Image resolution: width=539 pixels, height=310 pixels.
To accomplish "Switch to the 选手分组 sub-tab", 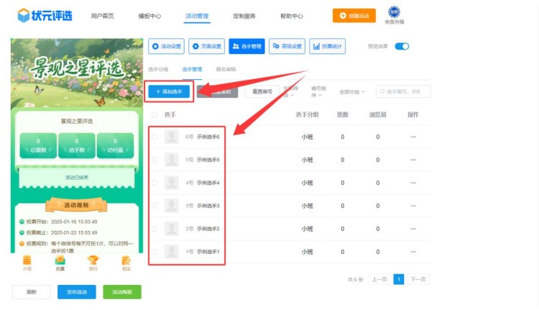I will (158, 70).
